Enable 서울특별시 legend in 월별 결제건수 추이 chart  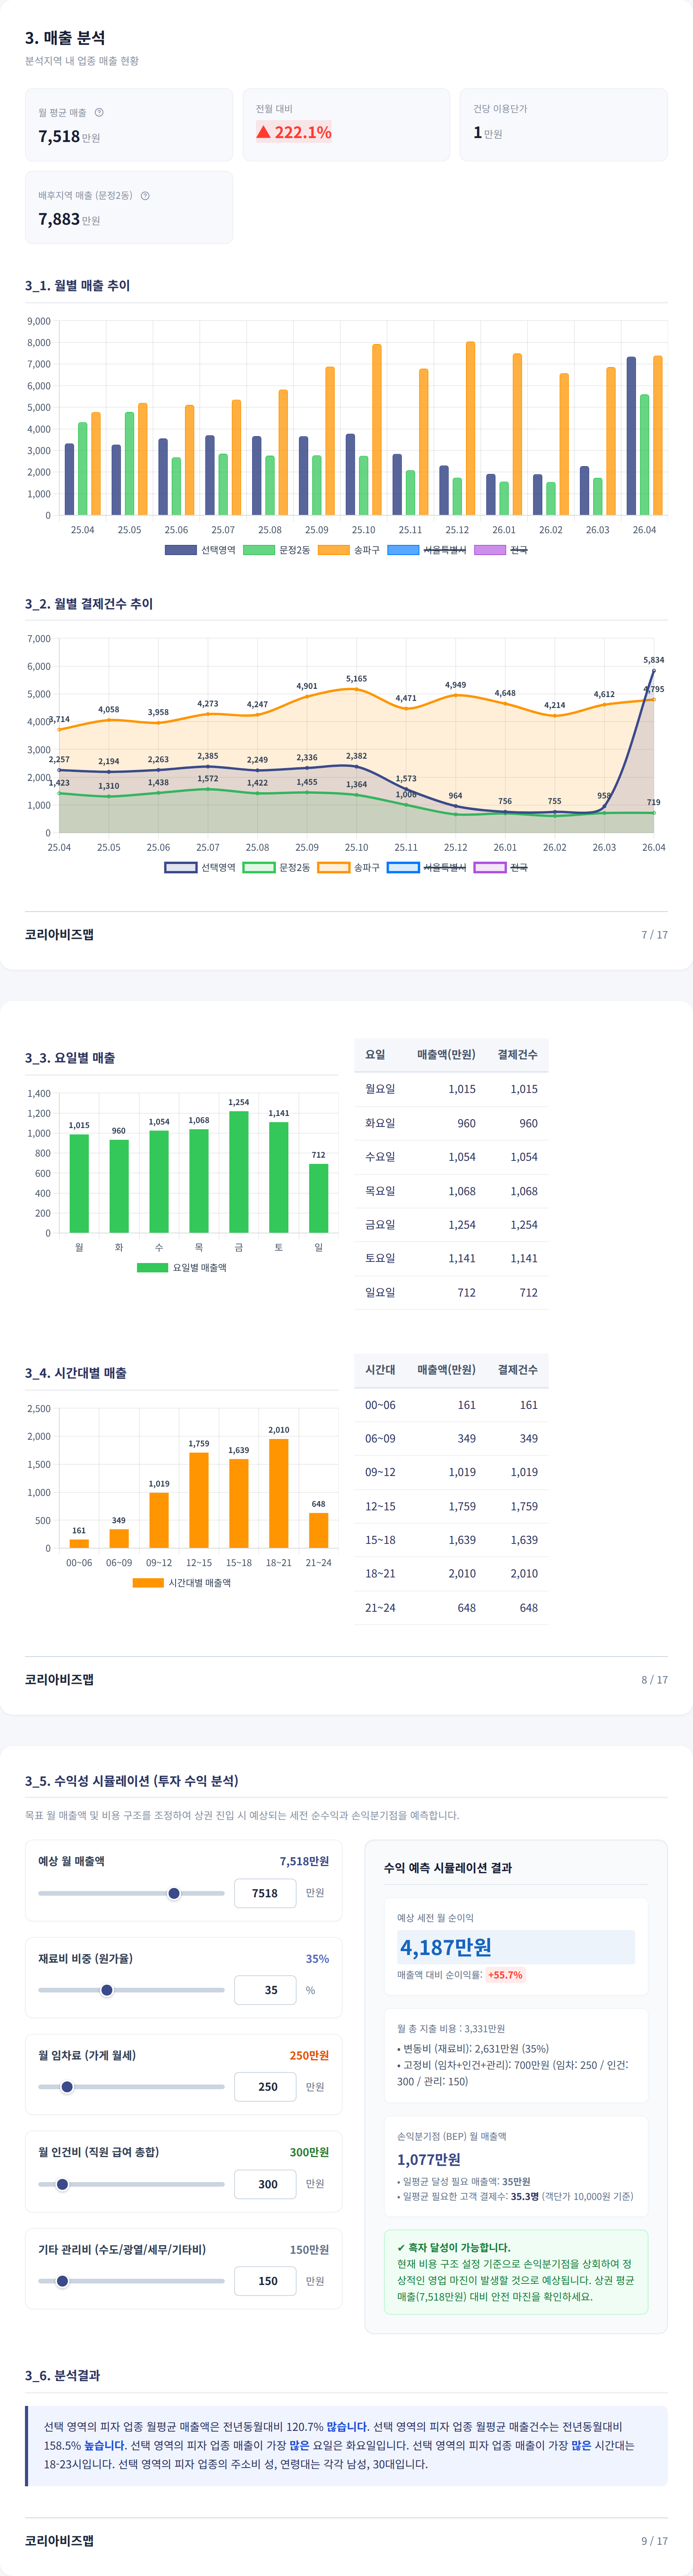point(426,867)
